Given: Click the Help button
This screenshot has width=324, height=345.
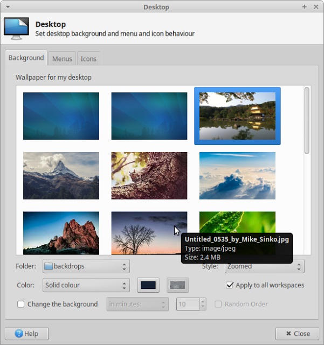Looking at the screenshot, I should [x=26, y=334].
